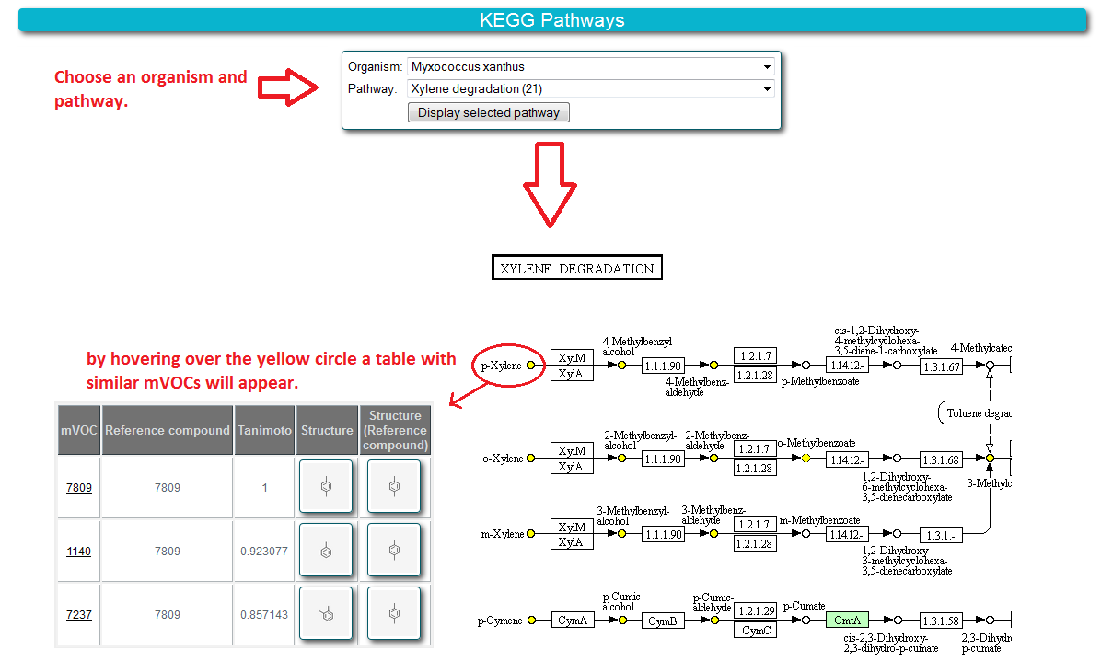The height and width of the screenshot is (662, 1113).
Task: Click the green CmtA enzyme box
Action: click(847, 621)
